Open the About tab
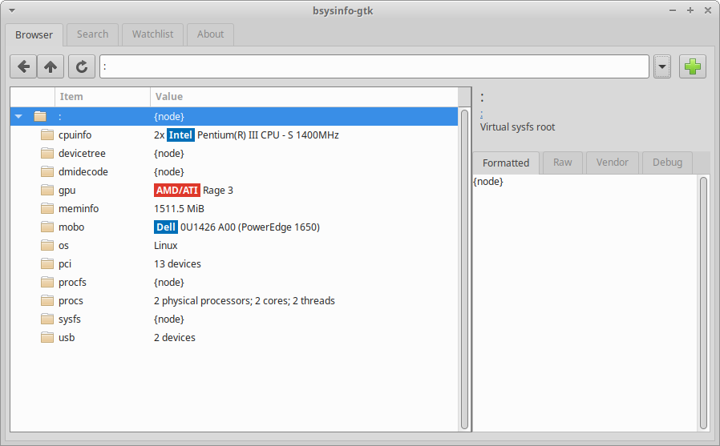The image size is (720, 446). pyautogui.click(x=210, y=34)
